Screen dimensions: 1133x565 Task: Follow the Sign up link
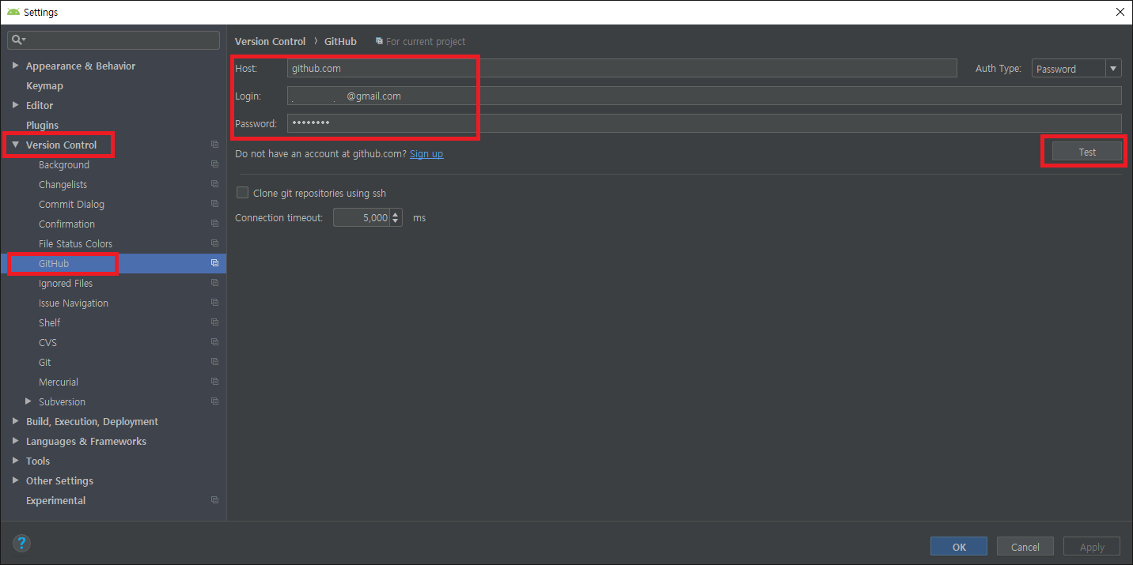click(x=426, y=153)
